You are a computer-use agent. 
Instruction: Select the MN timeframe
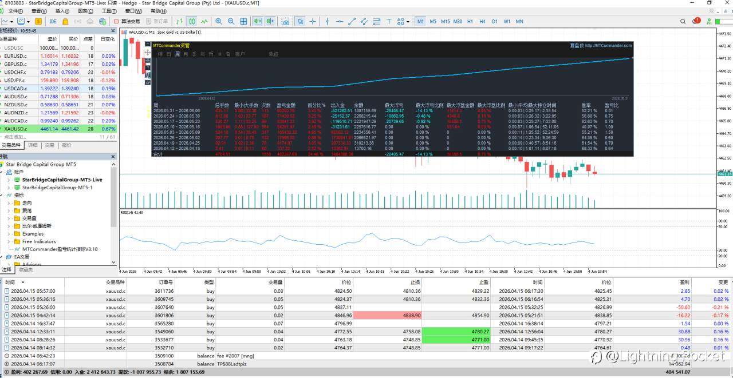[519, 21]
